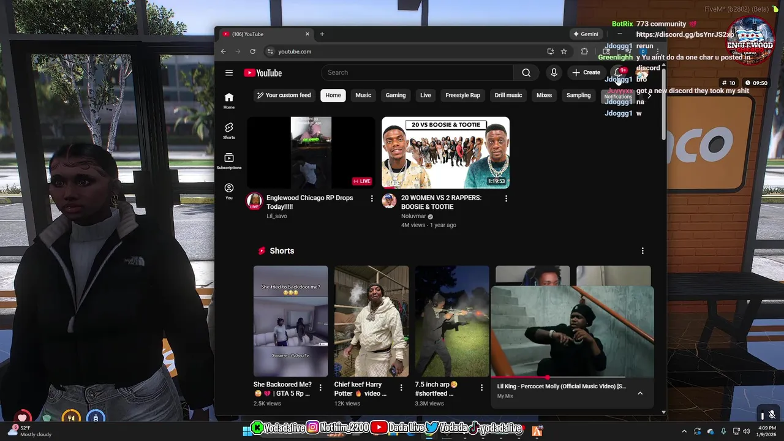This screenshot has width=784, height=441.
Task: Open the weather widget on taskbar
Action: [29, 431]
